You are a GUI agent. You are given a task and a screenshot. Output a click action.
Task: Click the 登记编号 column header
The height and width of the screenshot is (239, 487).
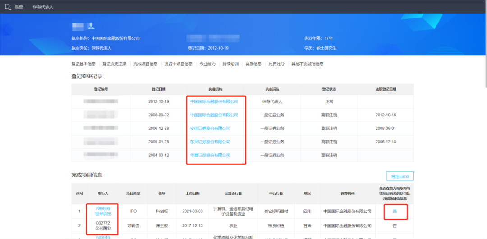tap(101, 89)
